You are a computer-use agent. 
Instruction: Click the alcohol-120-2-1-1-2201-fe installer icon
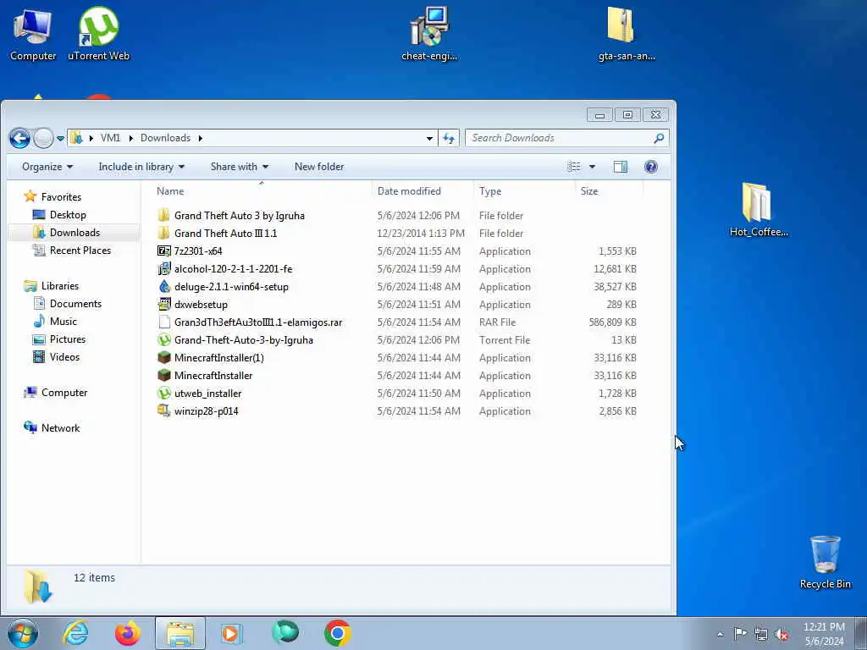pos(163,268)
